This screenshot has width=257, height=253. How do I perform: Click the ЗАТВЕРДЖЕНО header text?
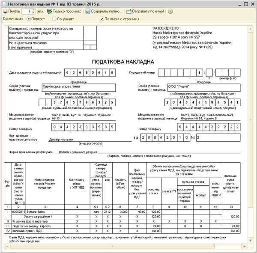pyautogui.click(x=165, y=28)
